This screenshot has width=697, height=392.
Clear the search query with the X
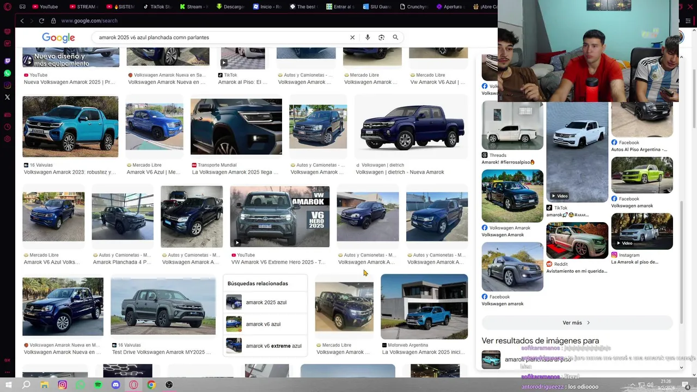point(352,38)
